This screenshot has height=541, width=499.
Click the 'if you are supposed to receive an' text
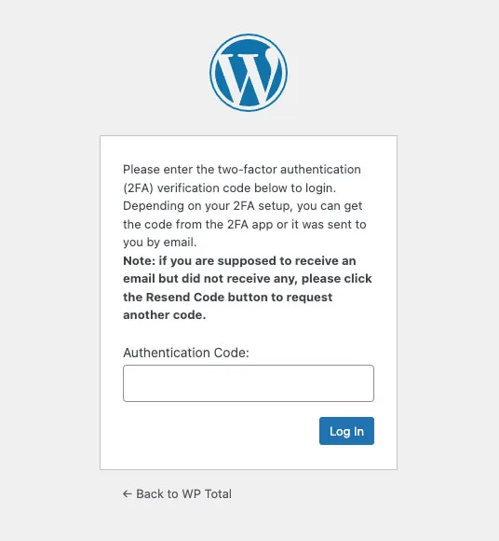257,260
